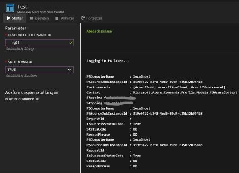Click the Anhalten toolbar label
The height and width of the screenshot is (173, 239).
point(68,18)
